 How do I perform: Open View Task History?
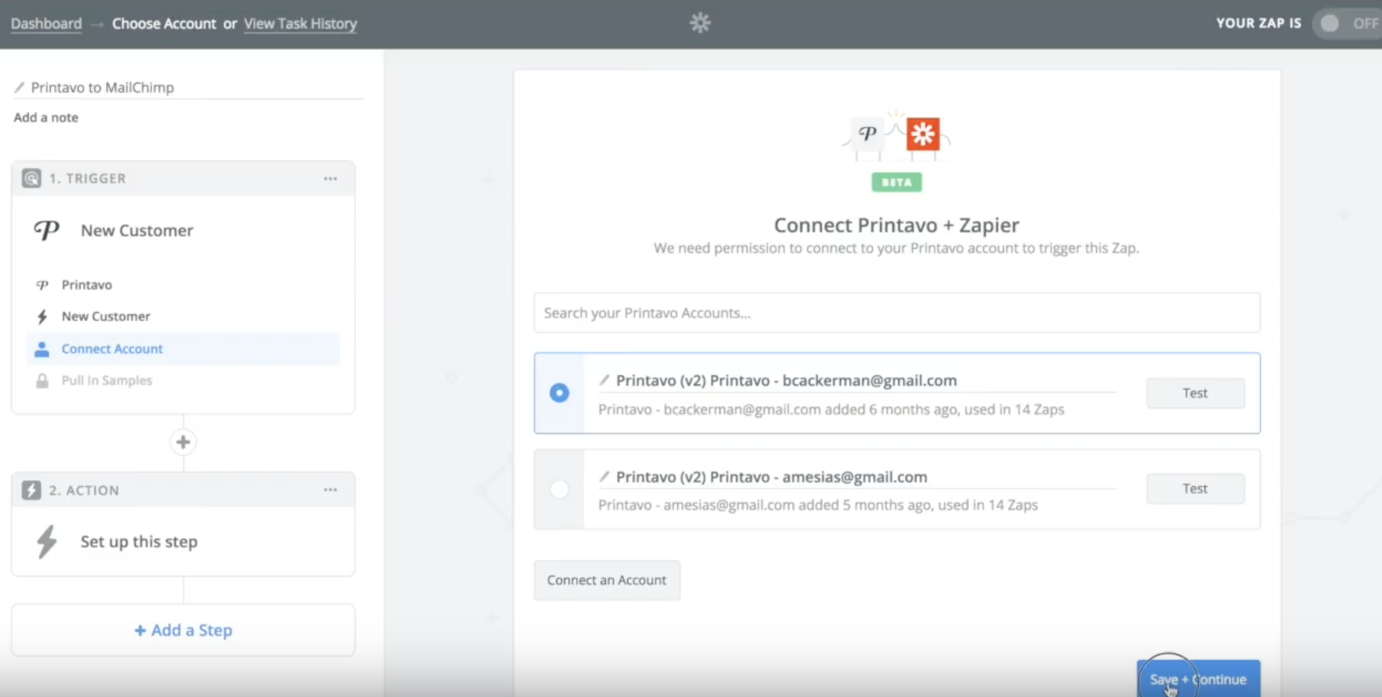300,24
